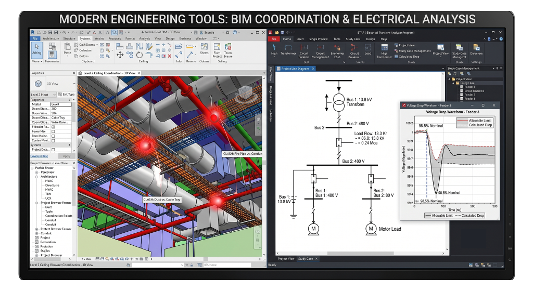Open the 3D View type selector dropdown
The width and height of the screenshot is (533, 291).
(x=74, y=84)
